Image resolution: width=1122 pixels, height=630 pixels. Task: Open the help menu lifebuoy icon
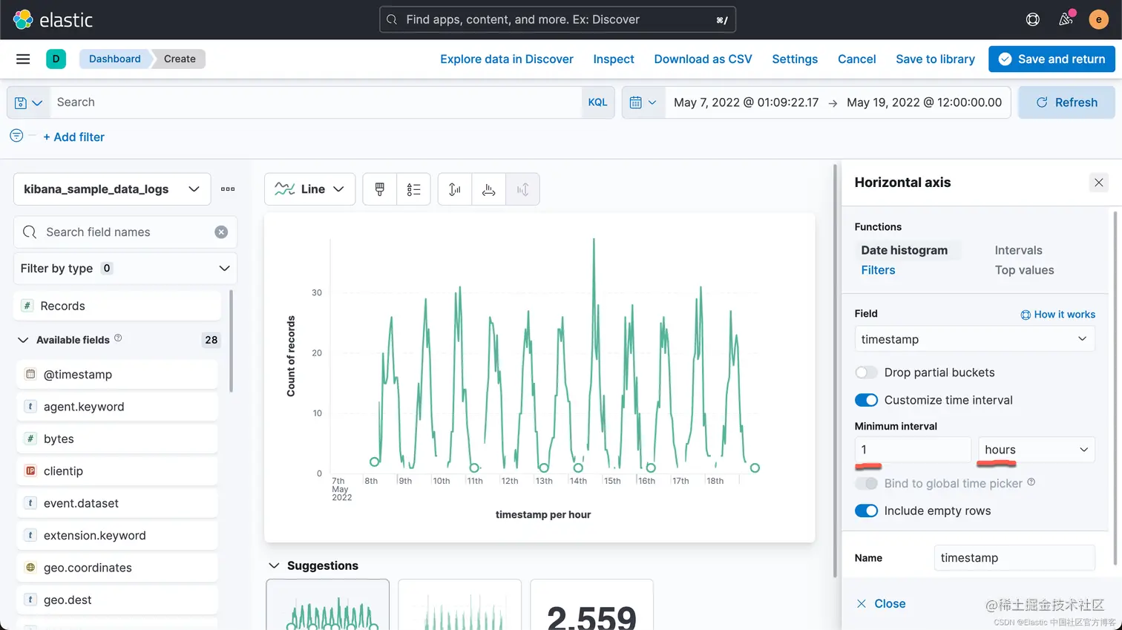tap(1032, 19)
